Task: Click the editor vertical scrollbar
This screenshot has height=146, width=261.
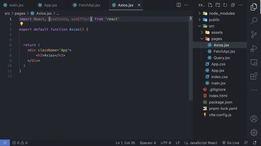Action: tap(191, 58)
